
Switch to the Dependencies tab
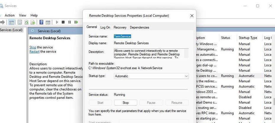click(140, 27)
